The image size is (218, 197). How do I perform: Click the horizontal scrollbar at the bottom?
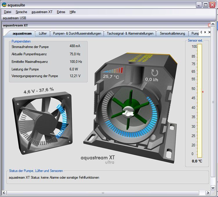click(x=102, y=193)
